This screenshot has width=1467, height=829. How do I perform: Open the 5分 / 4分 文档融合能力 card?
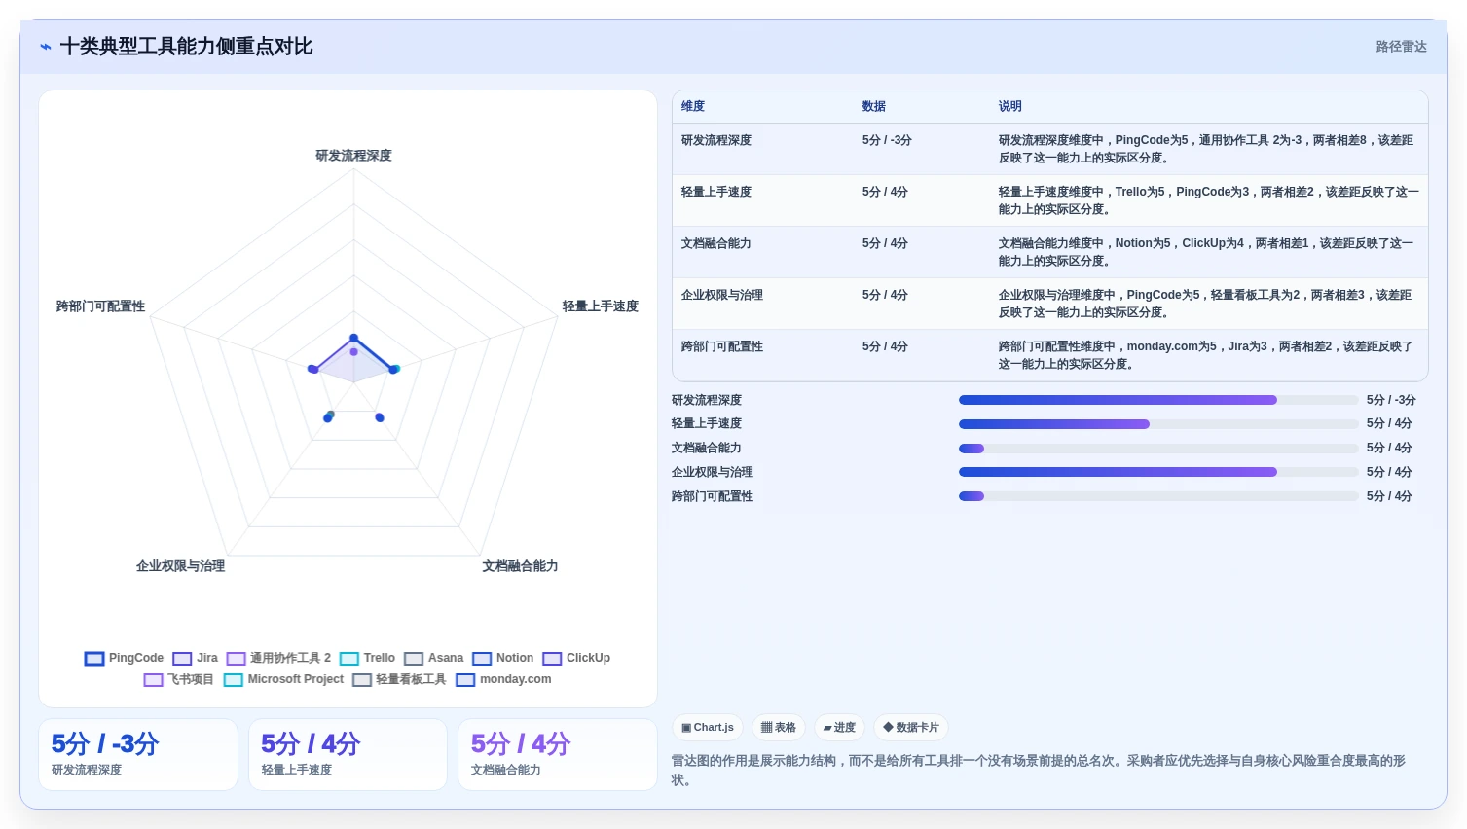tap(558, 754)
